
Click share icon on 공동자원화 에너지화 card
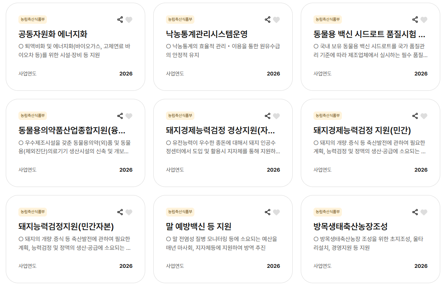[120, 20]
